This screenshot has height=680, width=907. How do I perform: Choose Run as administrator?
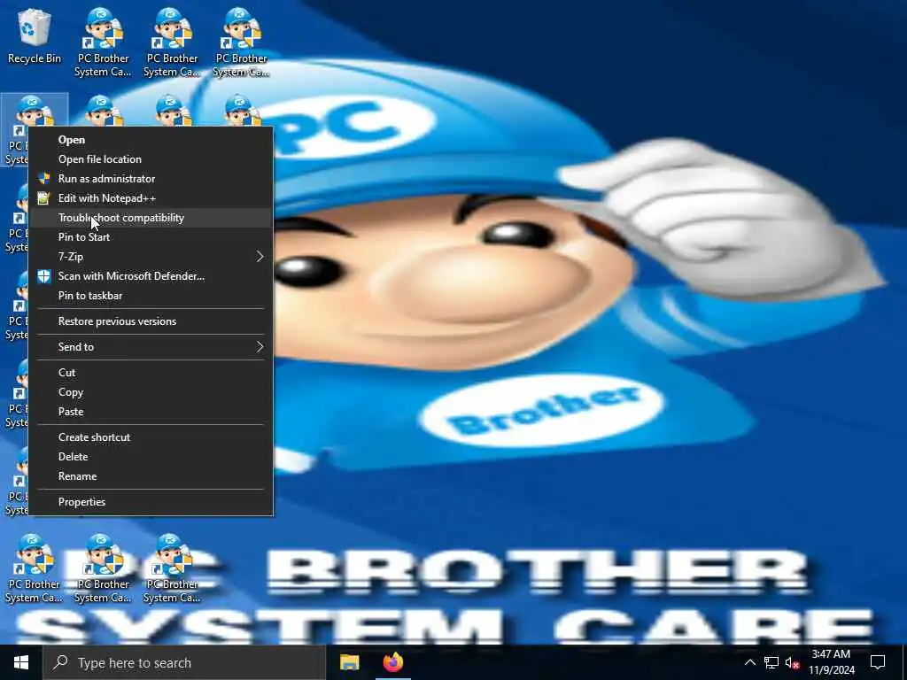click(151, 179)
